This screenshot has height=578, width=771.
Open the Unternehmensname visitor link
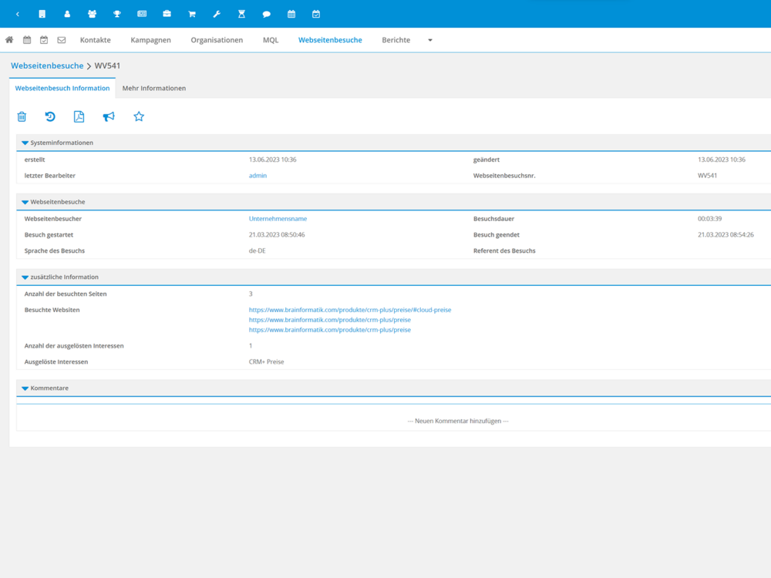[278, 219]
